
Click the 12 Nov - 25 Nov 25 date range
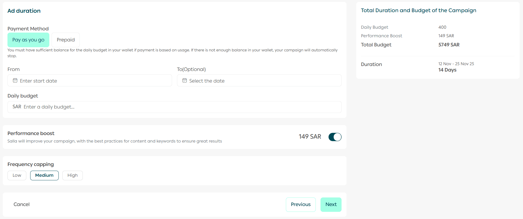[x=456, y=64]
